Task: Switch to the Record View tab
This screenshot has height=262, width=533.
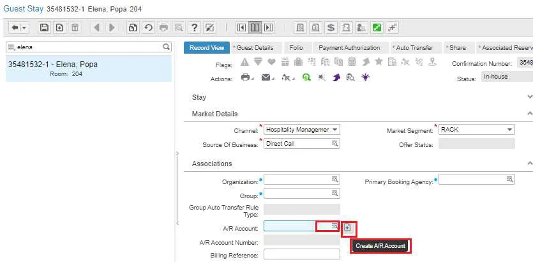Action: (207, 48)
